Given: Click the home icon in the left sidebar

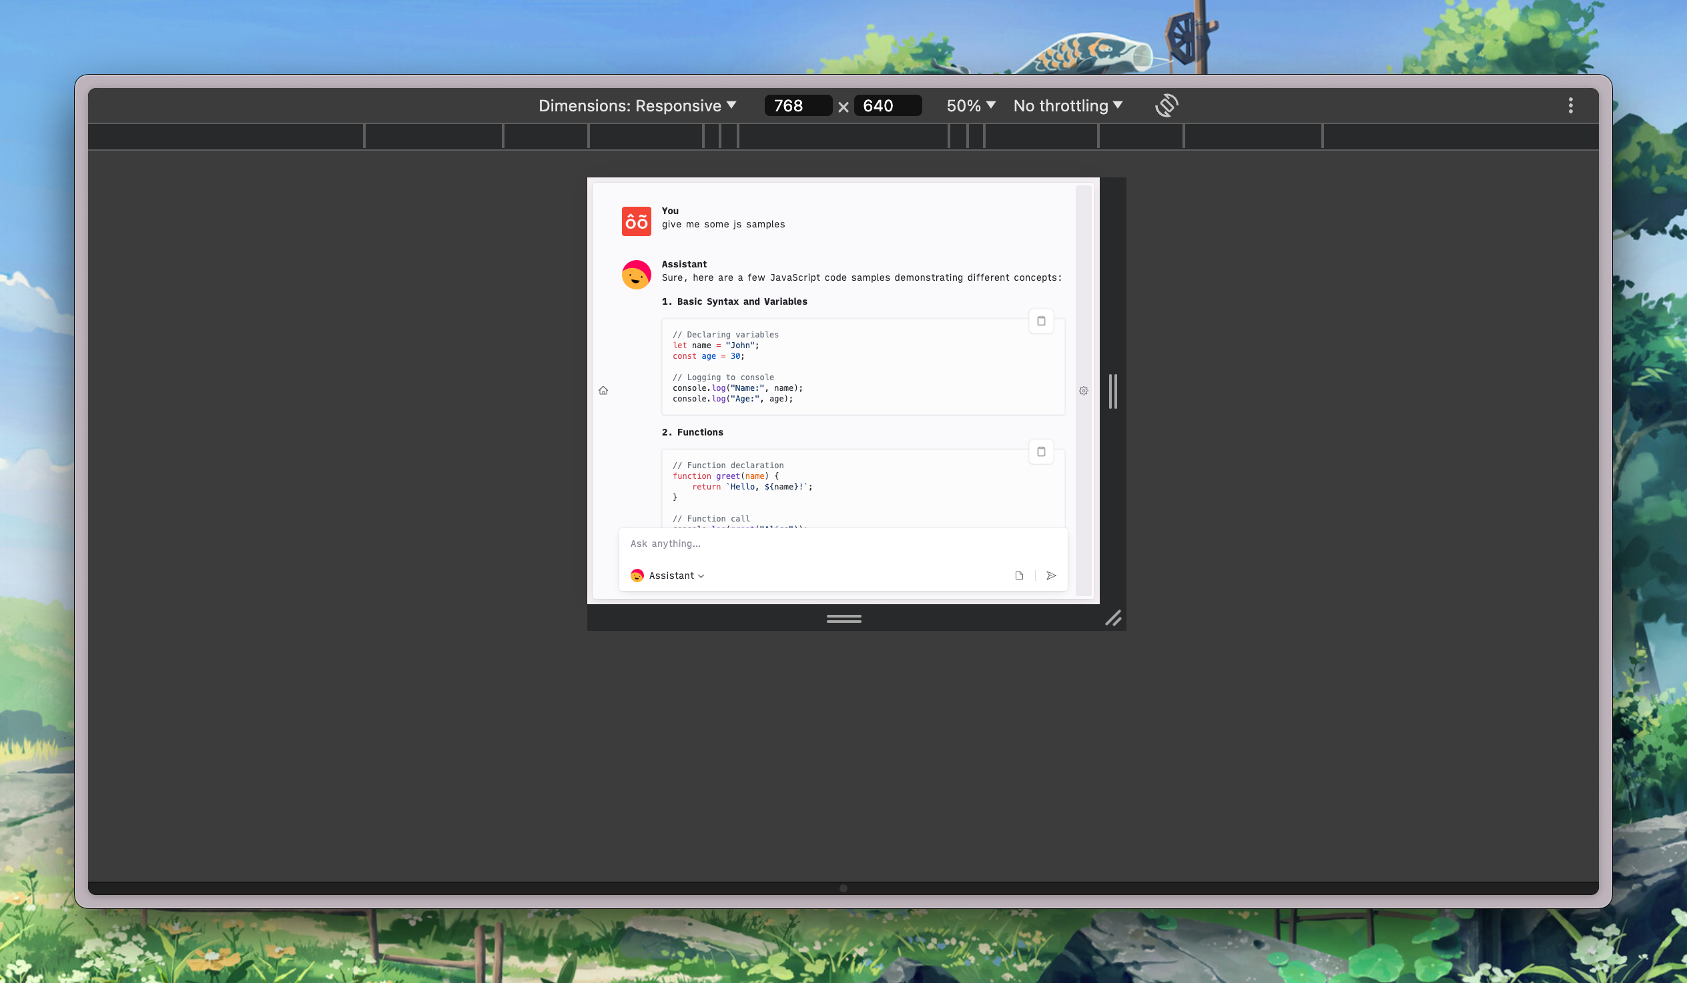Looking at the screenshot, I should point(603,391).
